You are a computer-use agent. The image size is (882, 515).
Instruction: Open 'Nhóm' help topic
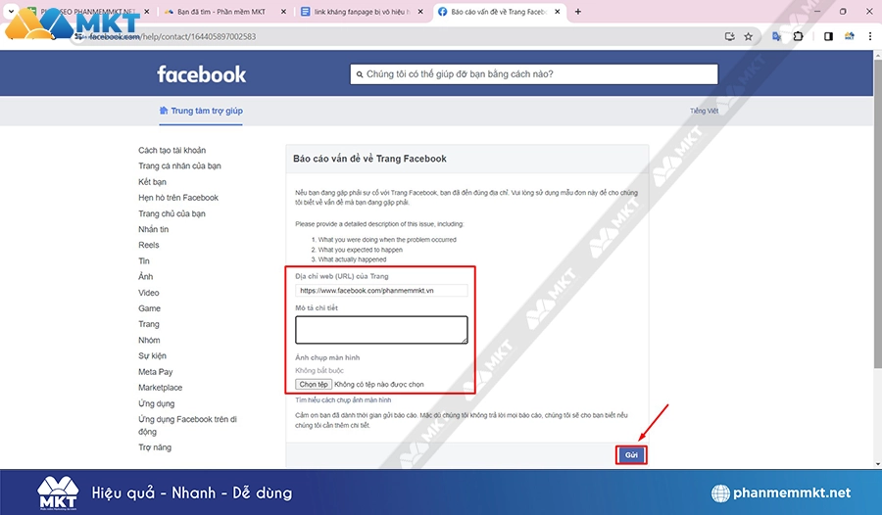tap(149, 340)
